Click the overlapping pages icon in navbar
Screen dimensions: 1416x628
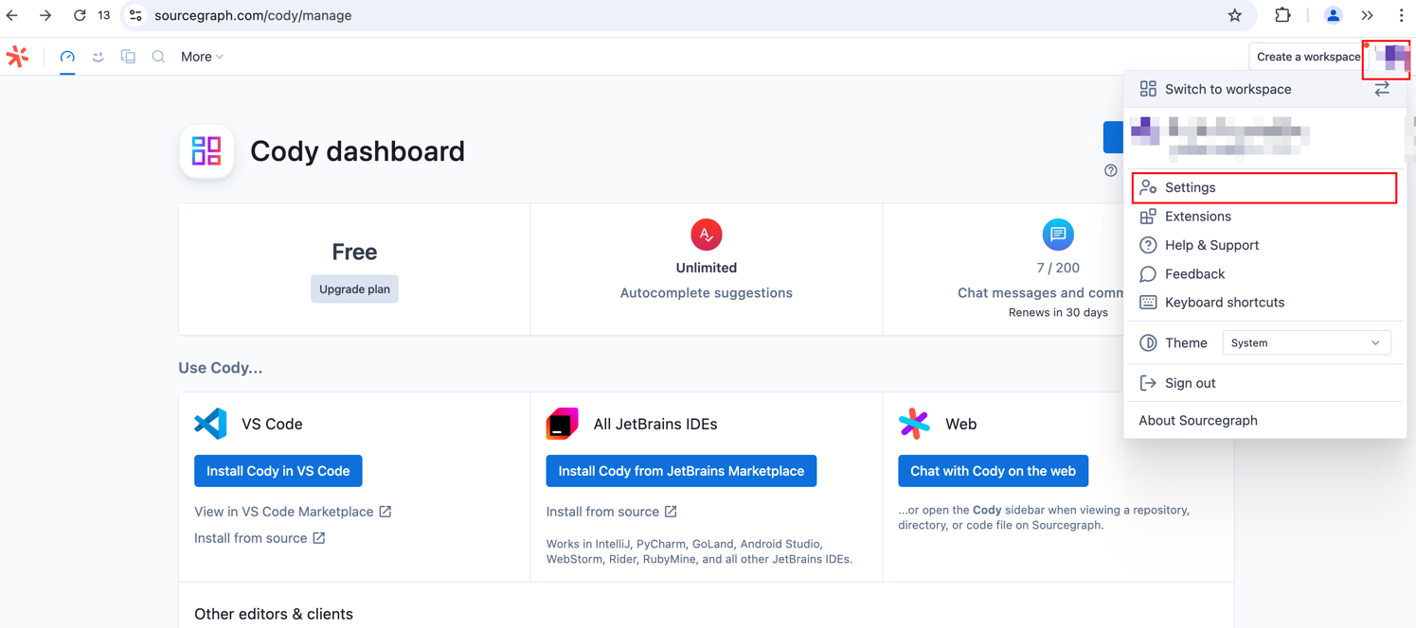128,57
